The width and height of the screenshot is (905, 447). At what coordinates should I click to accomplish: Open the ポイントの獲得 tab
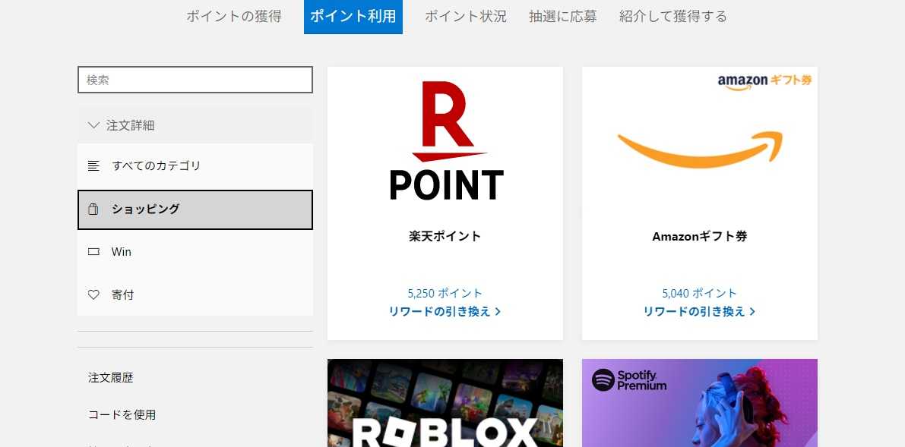tap(234, 16)
